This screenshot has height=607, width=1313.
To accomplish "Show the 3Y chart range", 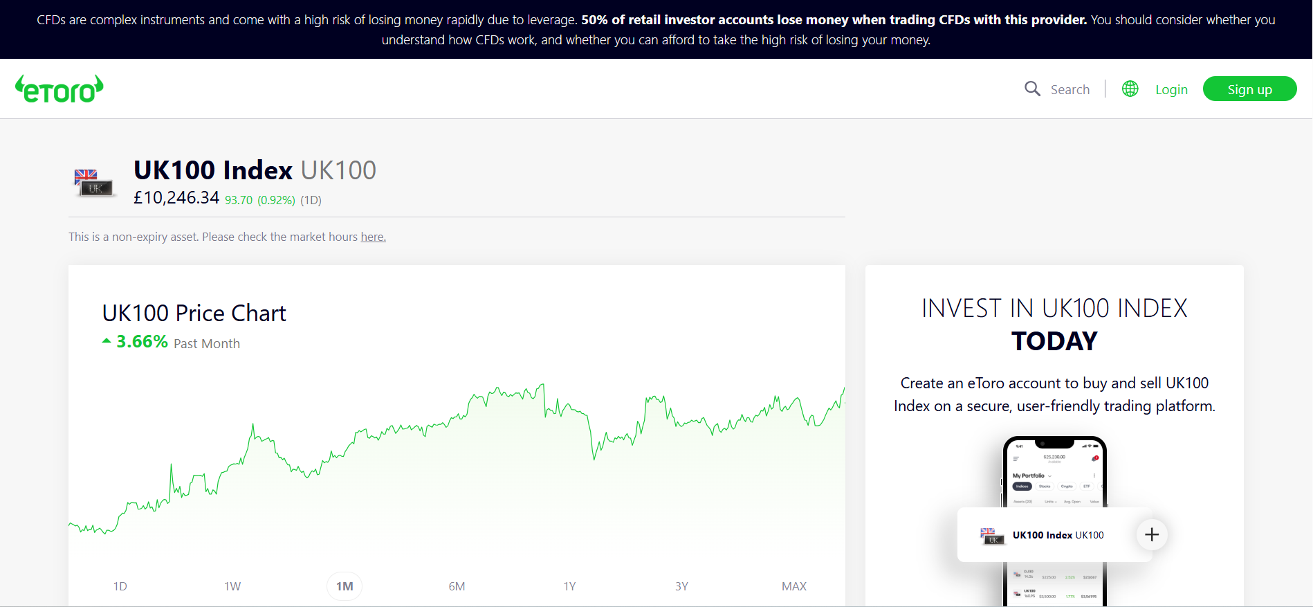I will click(681, 586).
